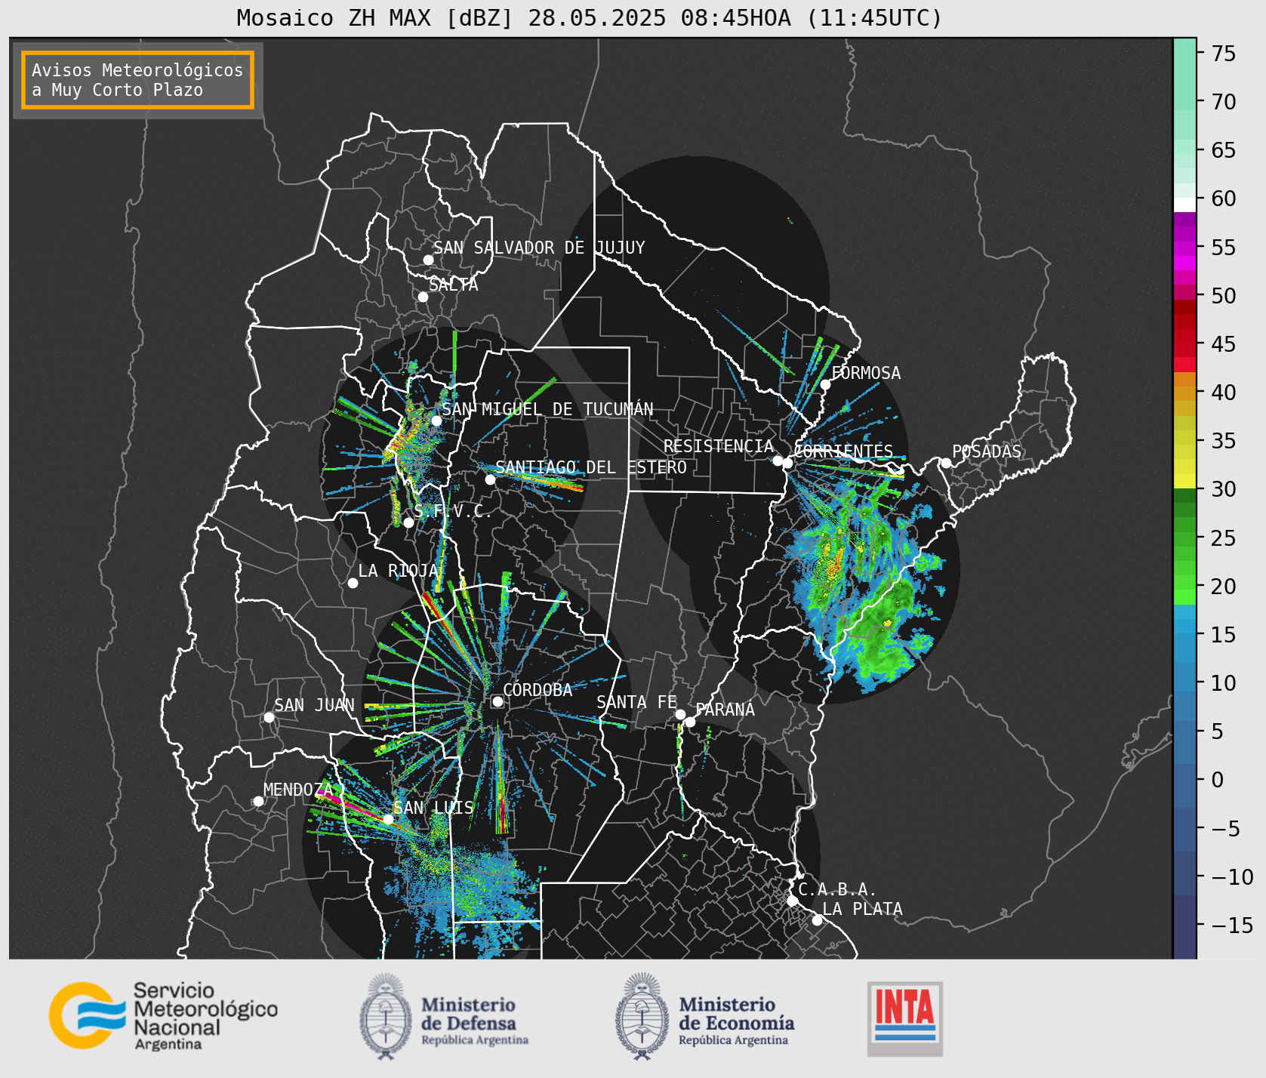Select the SAN MIGUEL DE TUCUMÁN city dot

(436, 420)
